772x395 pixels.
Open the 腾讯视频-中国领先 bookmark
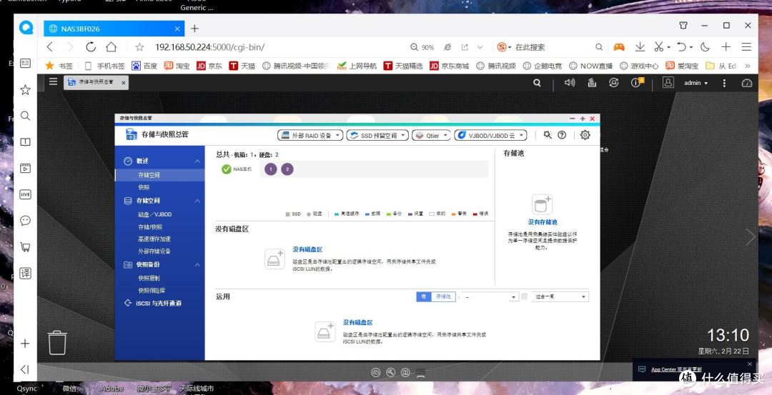point(297,66)
